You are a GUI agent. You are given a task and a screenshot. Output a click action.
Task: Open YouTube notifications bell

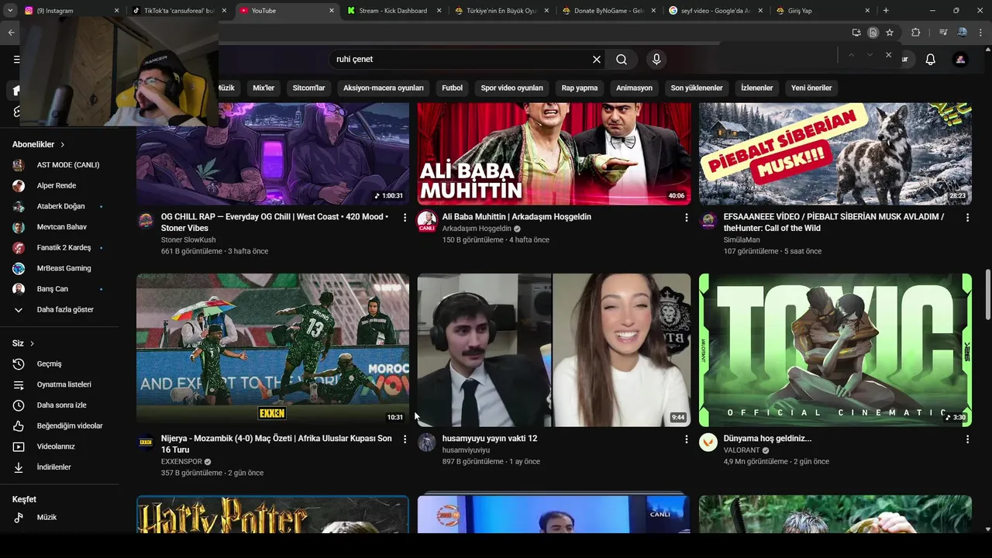point(931,60)
